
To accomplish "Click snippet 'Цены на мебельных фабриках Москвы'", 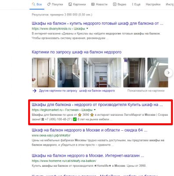I will pyautogui.click(x=59, y=140).
